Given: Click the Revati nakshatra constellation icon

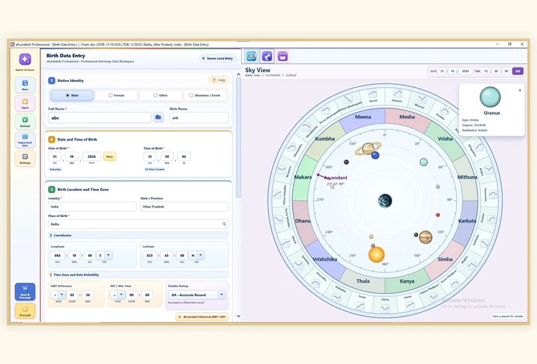Looking at the screenshot, I should click(x=372, y=94).
